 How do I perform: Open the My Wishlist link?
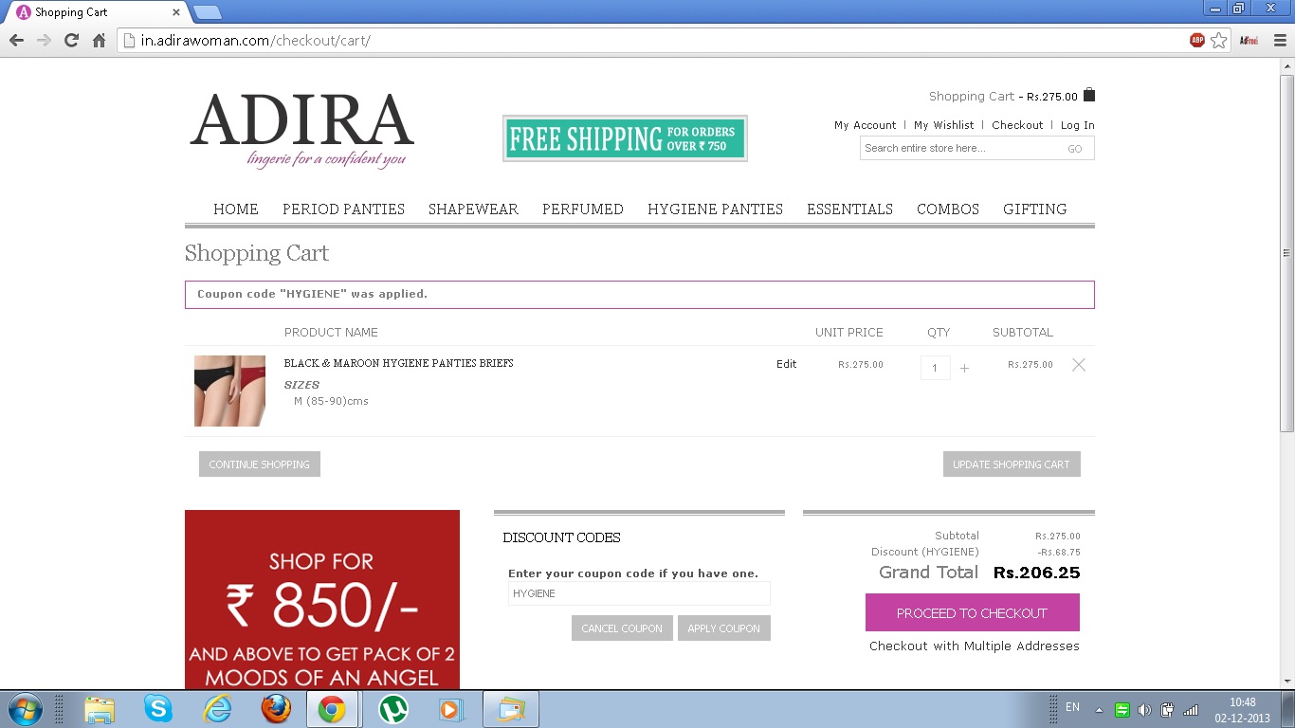943,125
